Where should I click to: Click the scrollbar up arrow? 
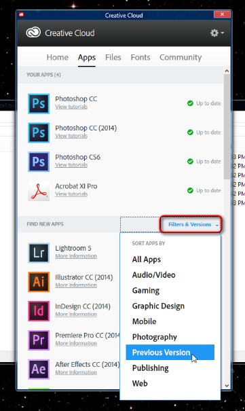pyautogui.click(x=227, y=71)
